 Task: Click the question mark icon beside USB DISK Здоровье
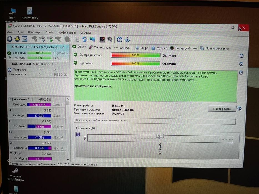(x=10, y=70)
